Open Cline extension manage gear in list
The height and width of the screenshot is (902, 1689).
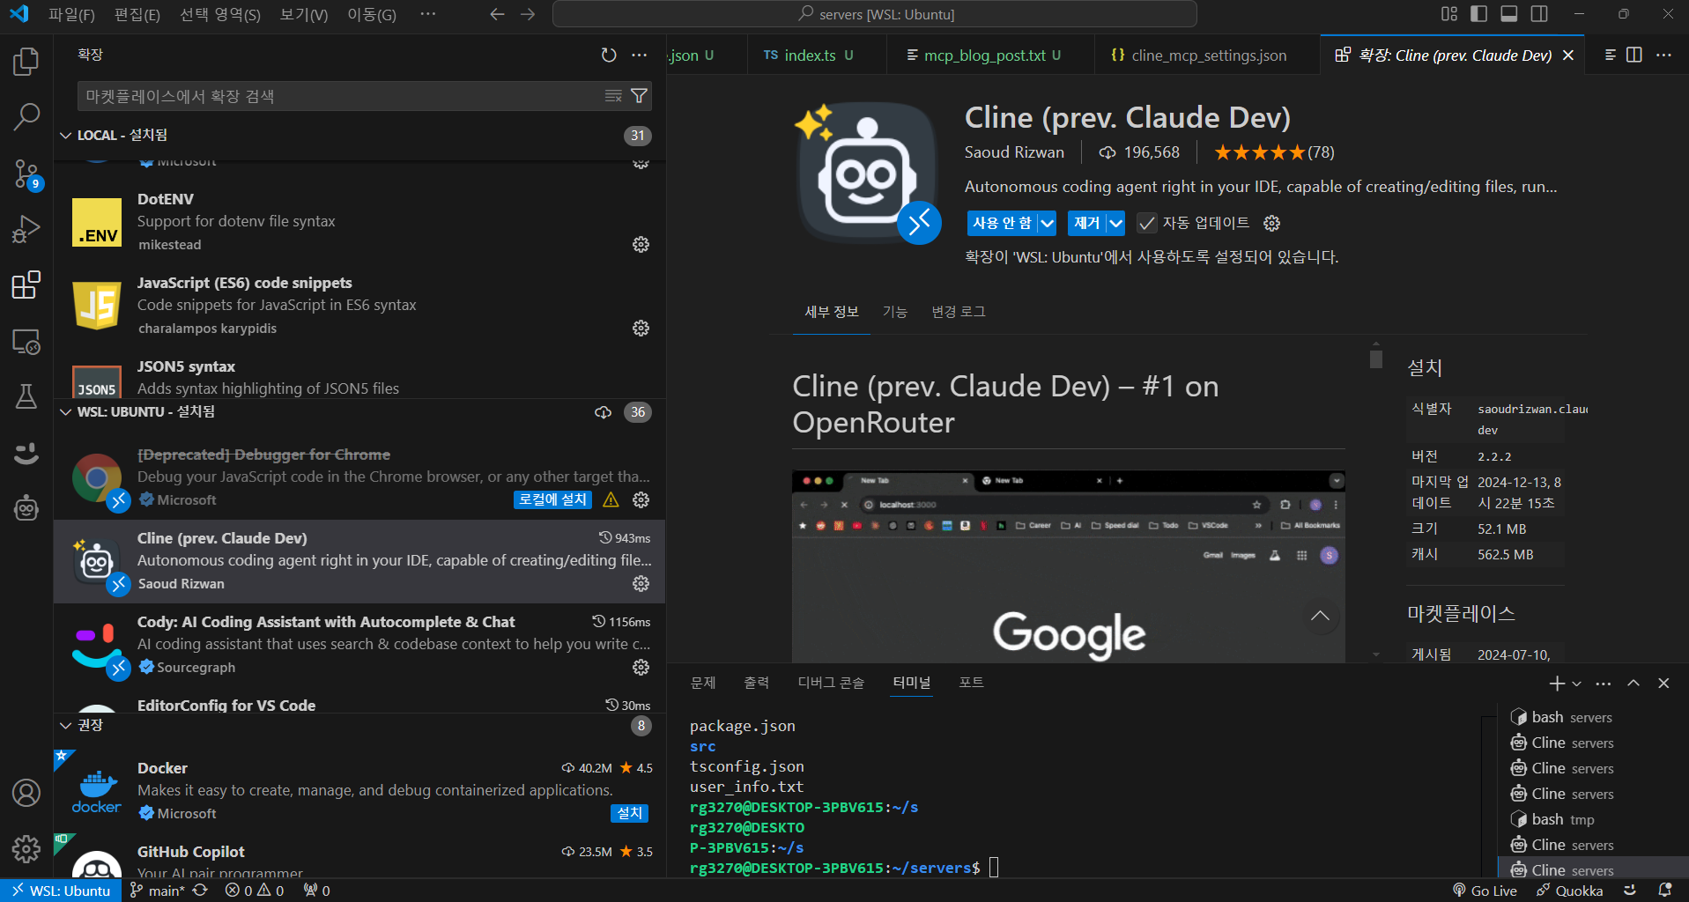coord(641,583)
